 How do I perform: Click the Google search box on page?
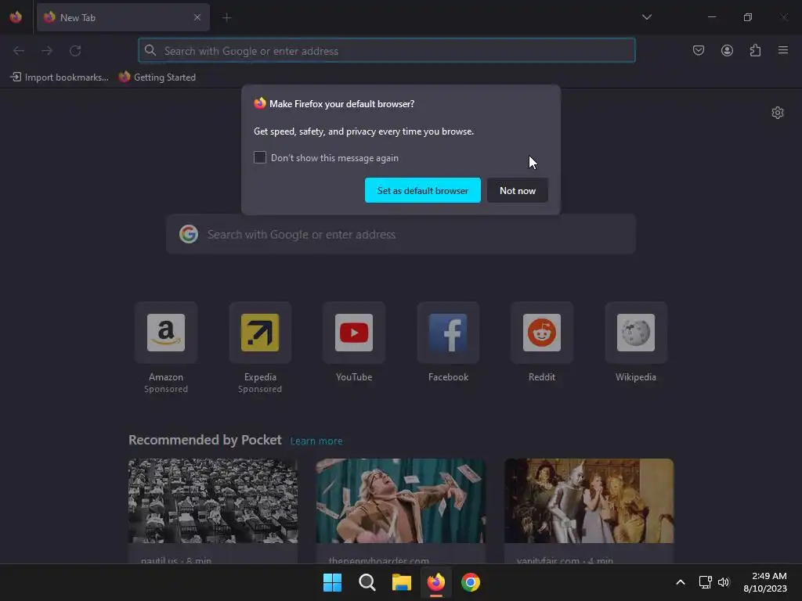coord(401,235)
